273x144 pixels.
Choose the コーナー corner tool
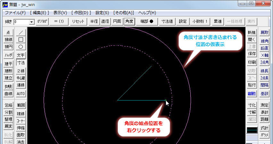tap(21, 121)
